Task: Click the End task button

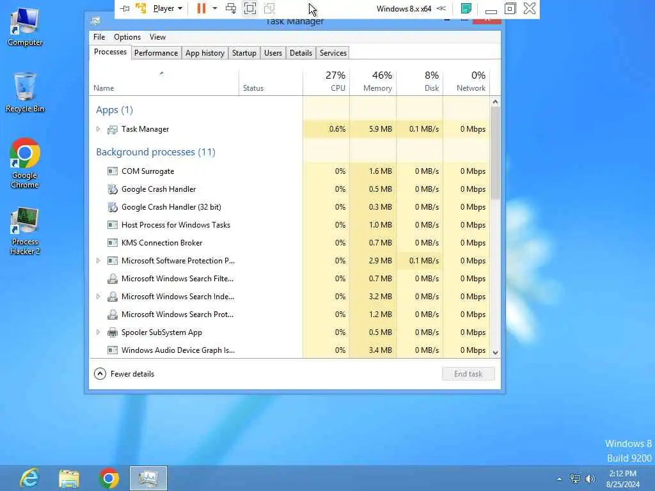Action: (x=468, y=373)
